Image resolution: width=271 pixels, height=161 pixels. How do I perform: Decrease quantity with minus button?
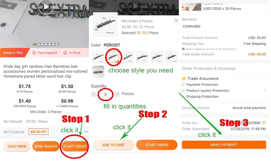pyautogui.click(x=93, y=94)
